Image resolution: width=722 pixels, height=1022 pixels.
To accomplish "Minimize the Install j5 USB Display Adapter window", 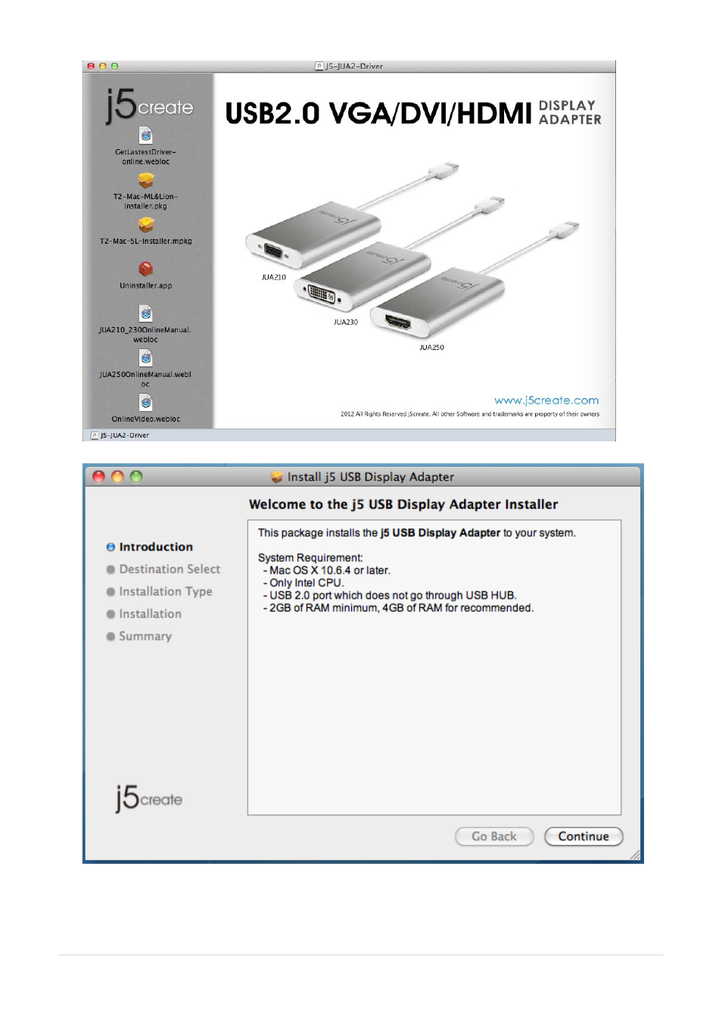I will 117,476.
